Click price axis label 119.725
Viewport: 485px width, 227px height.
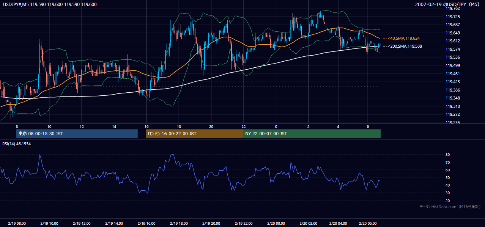(453, 17)
